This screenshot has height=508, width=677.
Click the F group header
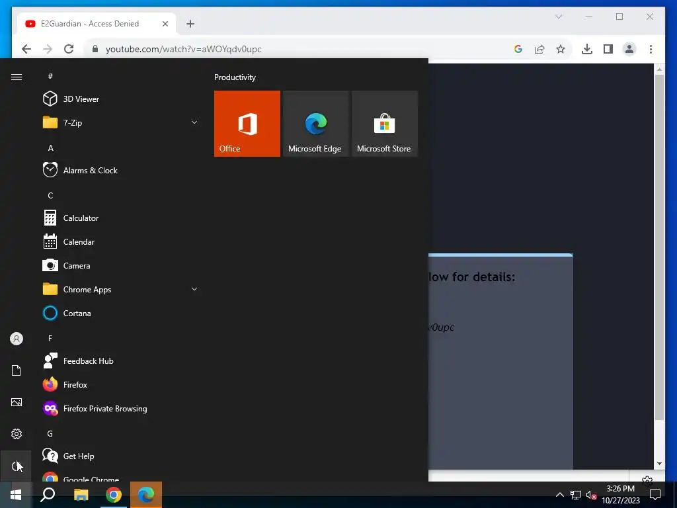click(x=50, y=338)
